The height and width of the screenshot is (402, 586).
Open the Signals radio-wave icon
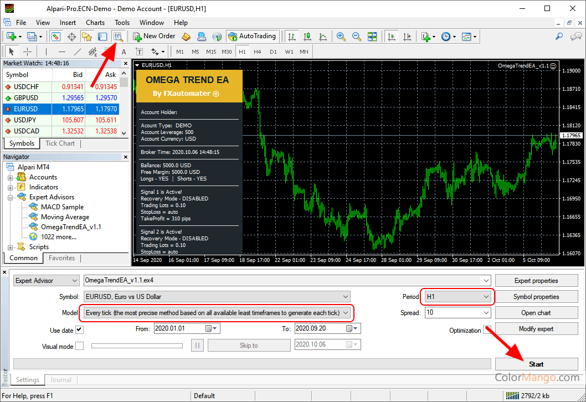(x=217, y=36)
